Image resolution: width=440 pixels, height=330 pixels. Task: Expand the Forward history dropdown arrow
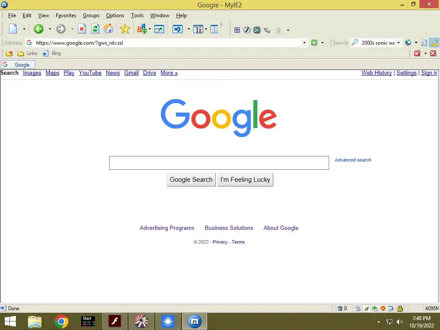(x=72, y=29)
